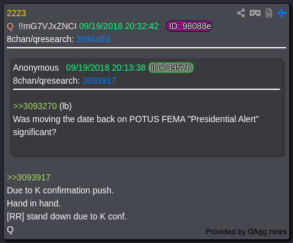Open 8chan post link 3094453

tap(93, 39)
